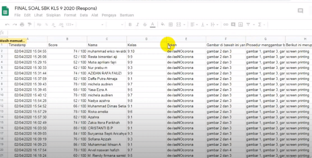Select column C header
Image resolution: width=312 pixels, height=158 pixels.
[x=107, y=39]
